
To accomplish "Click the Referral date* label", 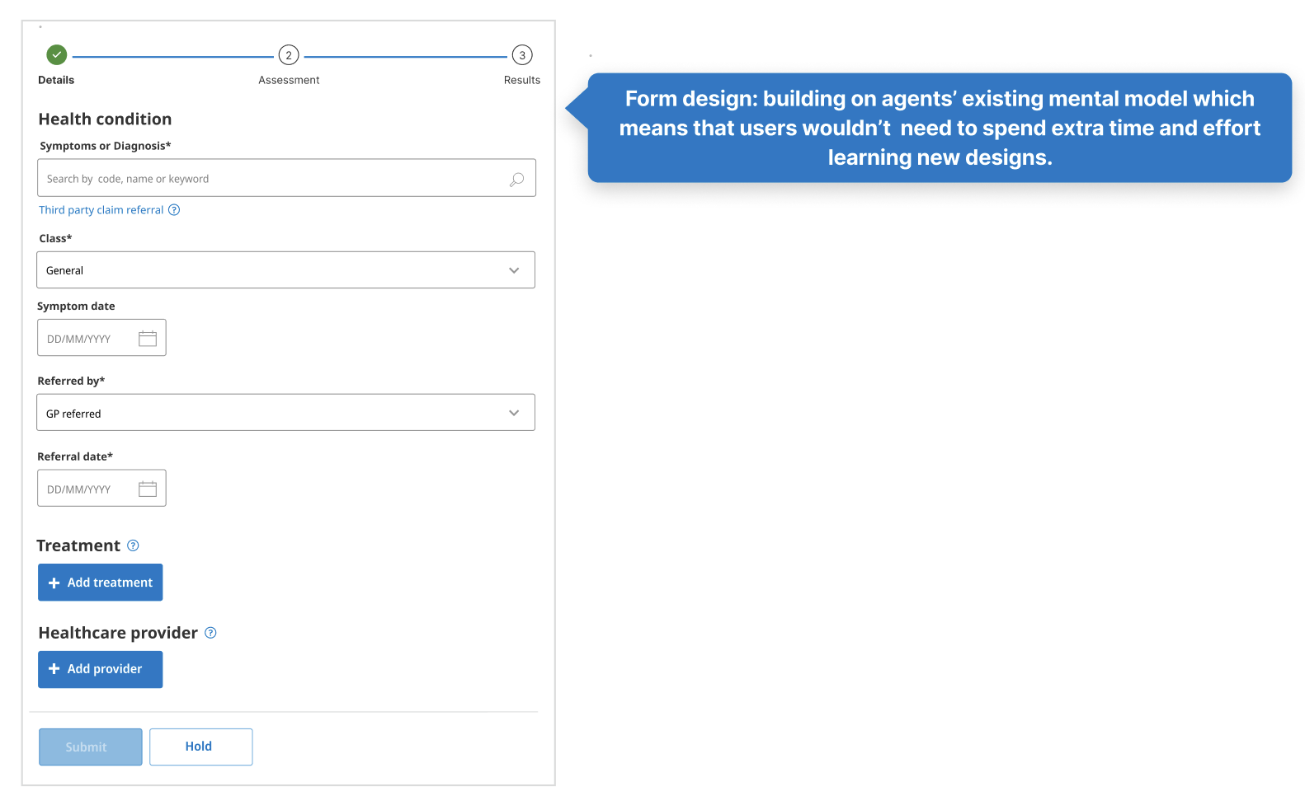I will coord(75,457).
